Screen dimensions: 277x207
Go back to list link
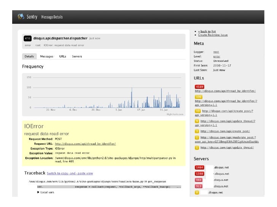click(x=207, y=31)
